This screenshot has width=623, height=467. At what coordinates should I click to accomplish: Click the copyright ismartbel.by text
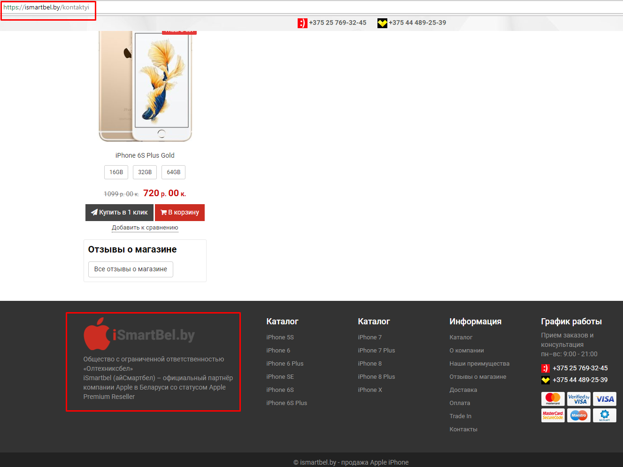pyautogui.click(x=351, y=462)
